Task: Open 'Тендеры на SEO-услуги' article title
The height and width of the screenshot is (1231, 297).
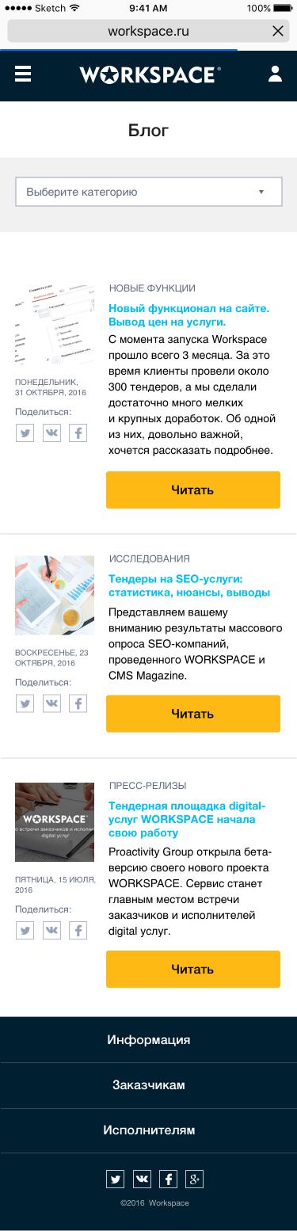Action: tap(189, 585)
